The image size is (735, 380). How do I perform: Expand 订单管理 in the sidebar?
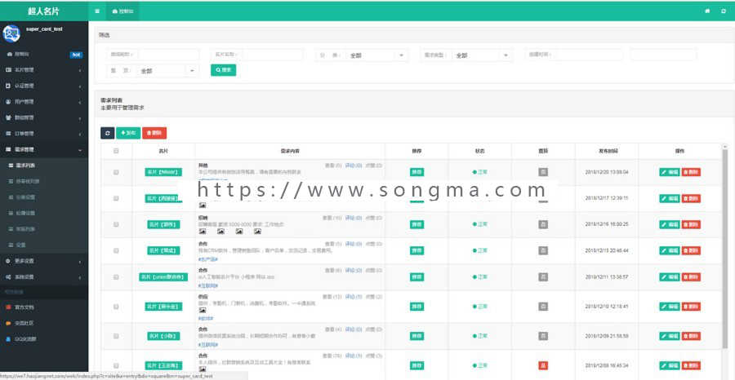pyautogui.click(x=44, y=134)
